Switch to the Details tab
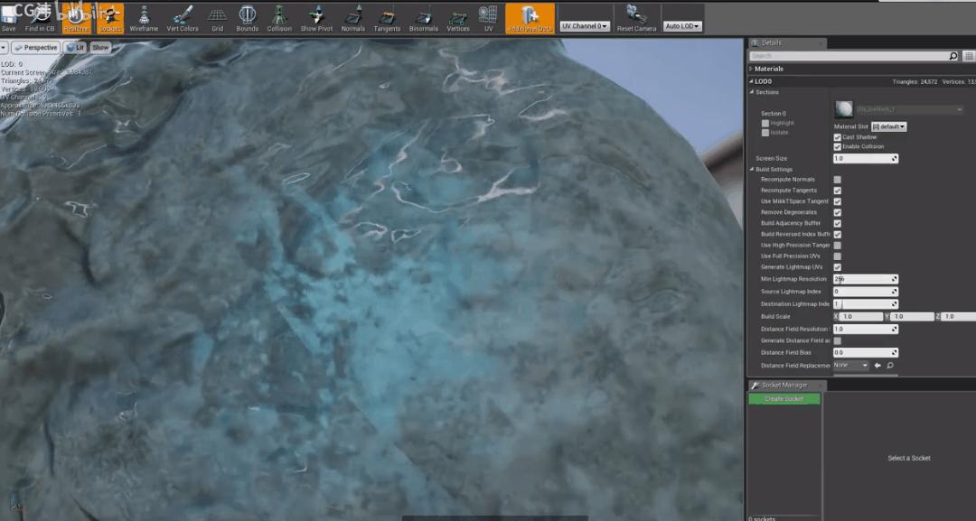Screen dimensions: 976x521 point(787,43)
